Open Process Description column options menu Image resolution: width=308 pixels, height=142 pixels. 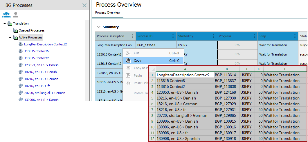point(132,36)
